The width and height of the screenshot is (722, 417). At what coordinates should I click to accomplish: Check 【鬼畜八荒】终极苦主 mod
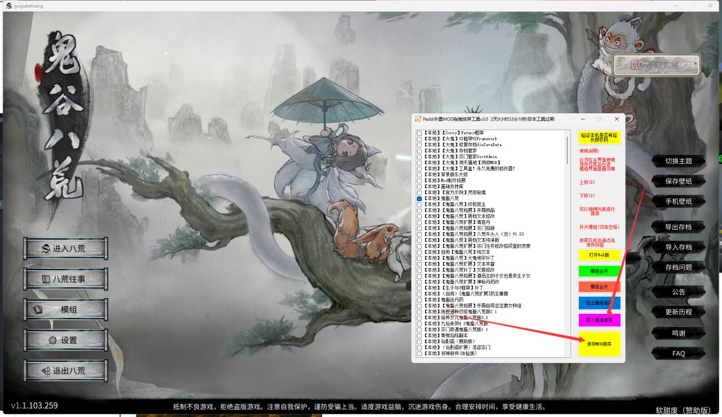(x=420, y=205)
